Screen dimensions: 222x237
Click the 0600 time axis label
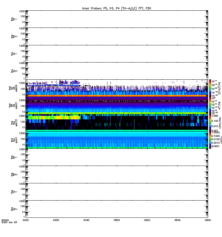coord(208,220)
